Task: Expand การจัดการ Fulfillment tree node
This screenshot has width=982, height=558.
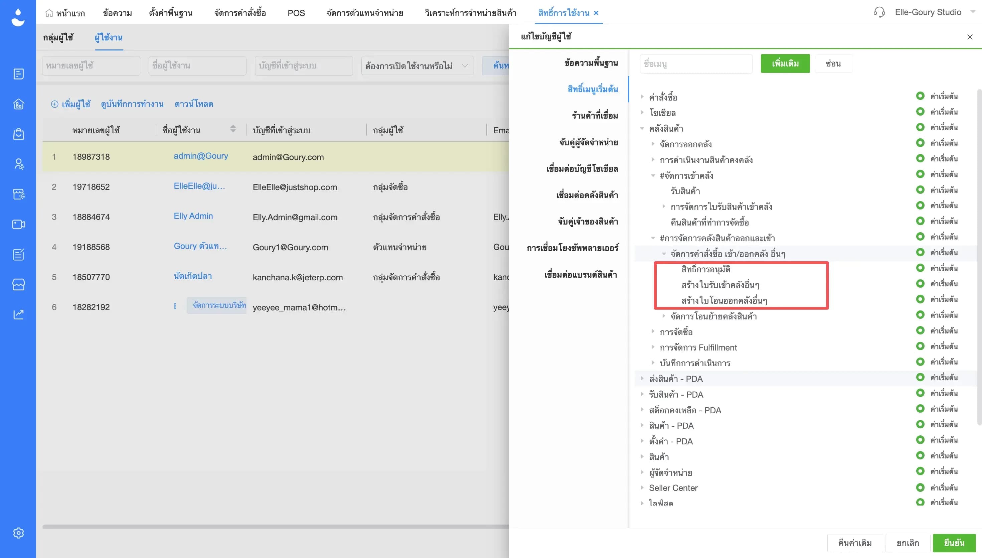Action: pyautogui.click(x=653, y=347)
